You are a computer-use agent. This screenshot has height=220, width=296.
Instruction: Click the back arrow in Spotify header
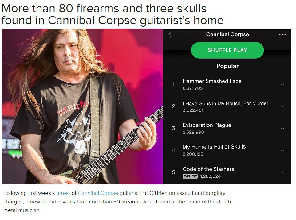pyautogui.click(x=170, y=35)
